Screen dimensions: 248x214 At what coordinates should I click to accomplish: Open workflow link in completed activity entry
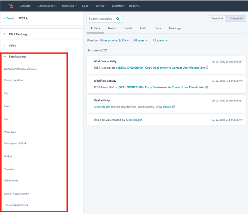click(161, 68)
